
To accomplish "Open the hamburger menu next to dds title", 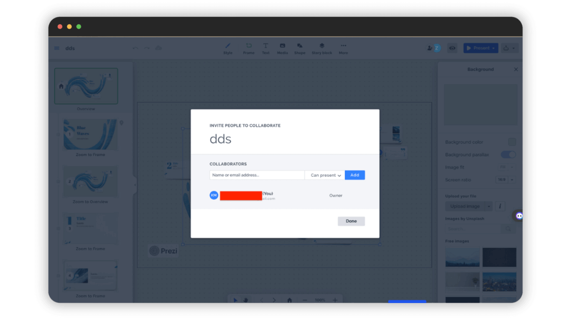I will (57, 48).
